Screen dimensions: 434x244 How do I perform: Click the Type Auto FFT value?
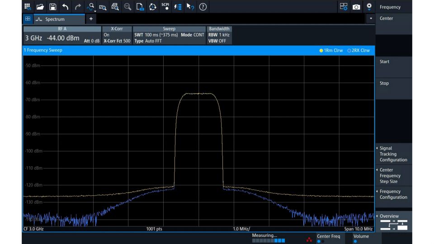(x=148, y=41)
